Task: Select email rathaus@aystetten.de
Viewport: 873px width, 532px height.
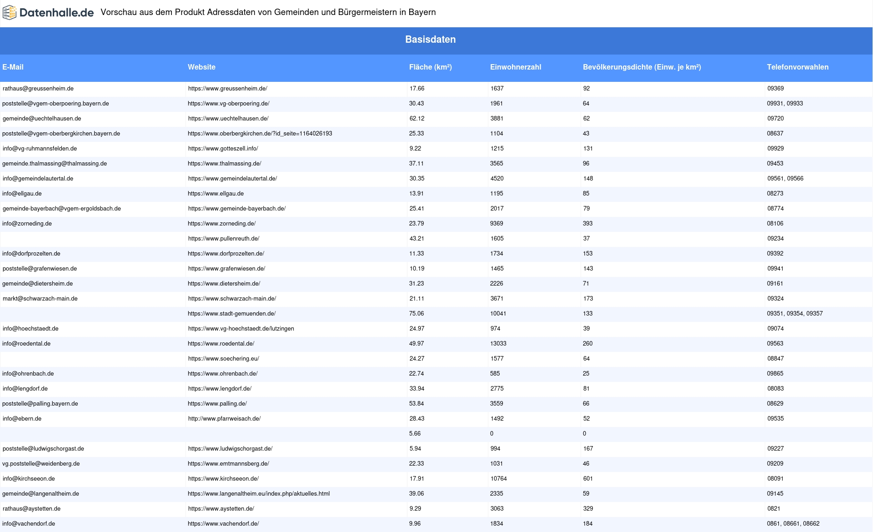Action: pyautogui.click(x=31, y=509)
